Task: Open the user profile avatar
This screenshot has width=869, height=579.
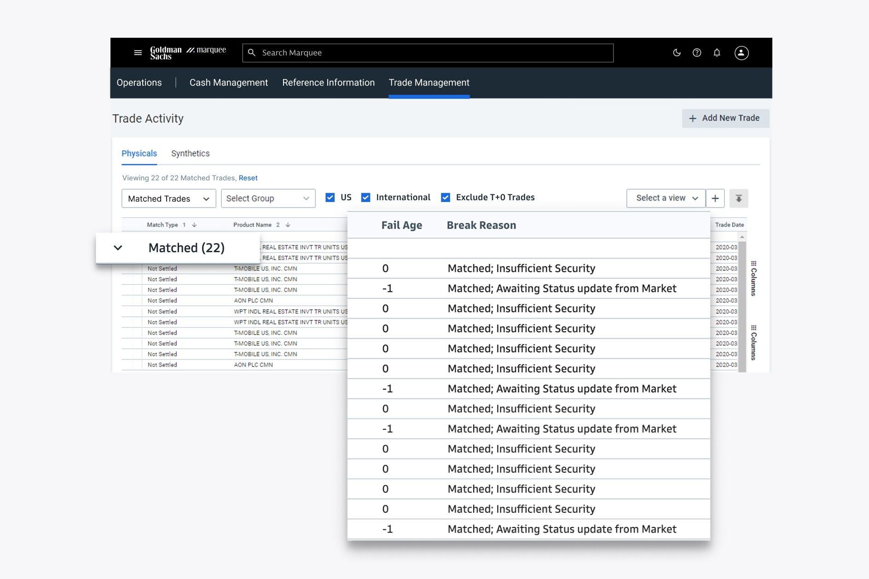Action: [x=741, y=53]
